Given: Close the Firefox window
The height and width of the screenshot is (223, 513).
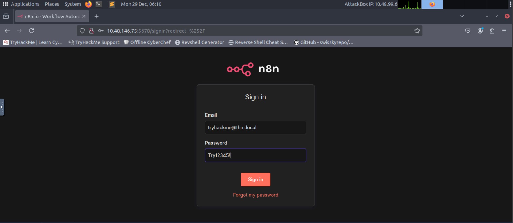Looking at the screenshot, I should click(507, 16).
